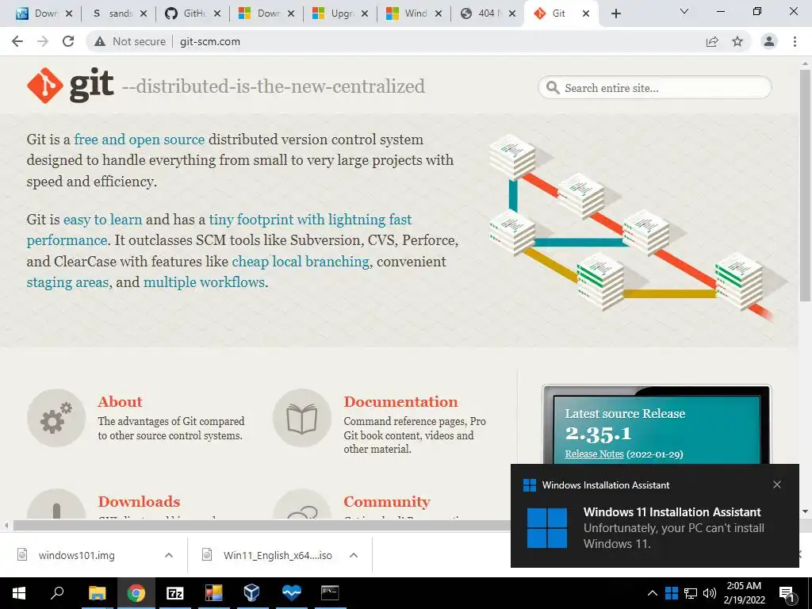Expand options for windows101.img download

click(169, 555)
